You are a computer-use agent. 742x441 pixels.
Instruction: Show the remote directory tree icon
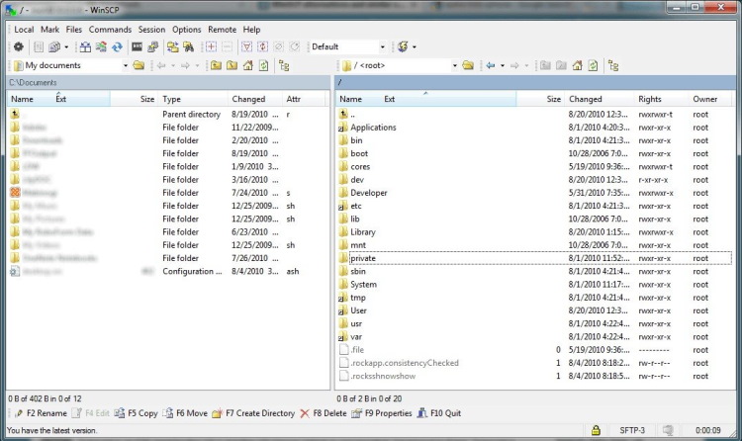click(613, 65)
